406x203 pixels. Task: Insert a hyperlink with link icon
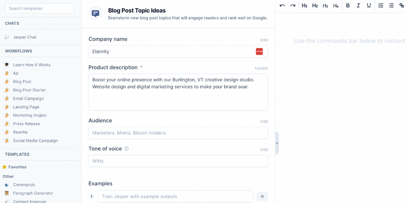pos(402,5)
